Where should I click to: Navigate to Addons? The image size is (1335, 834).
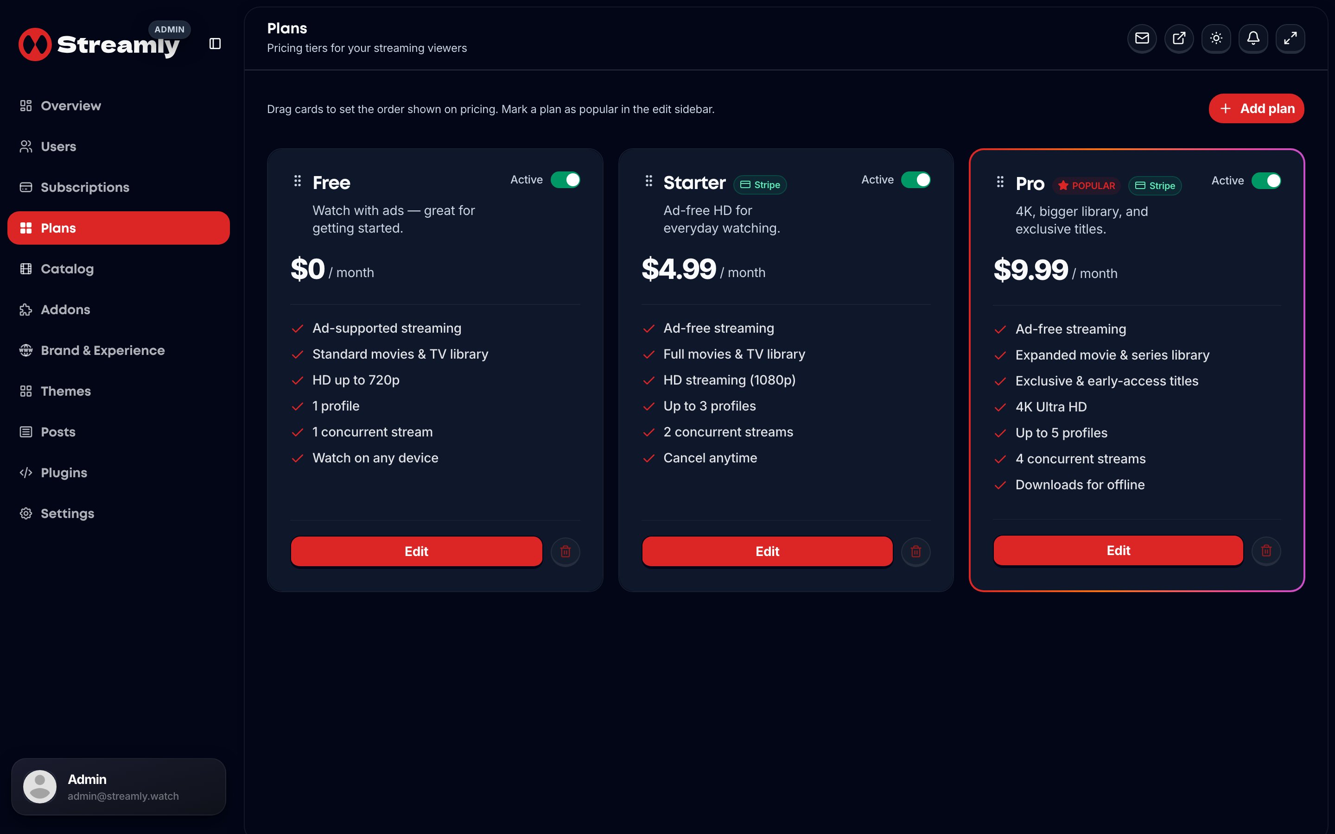[119, 310]
